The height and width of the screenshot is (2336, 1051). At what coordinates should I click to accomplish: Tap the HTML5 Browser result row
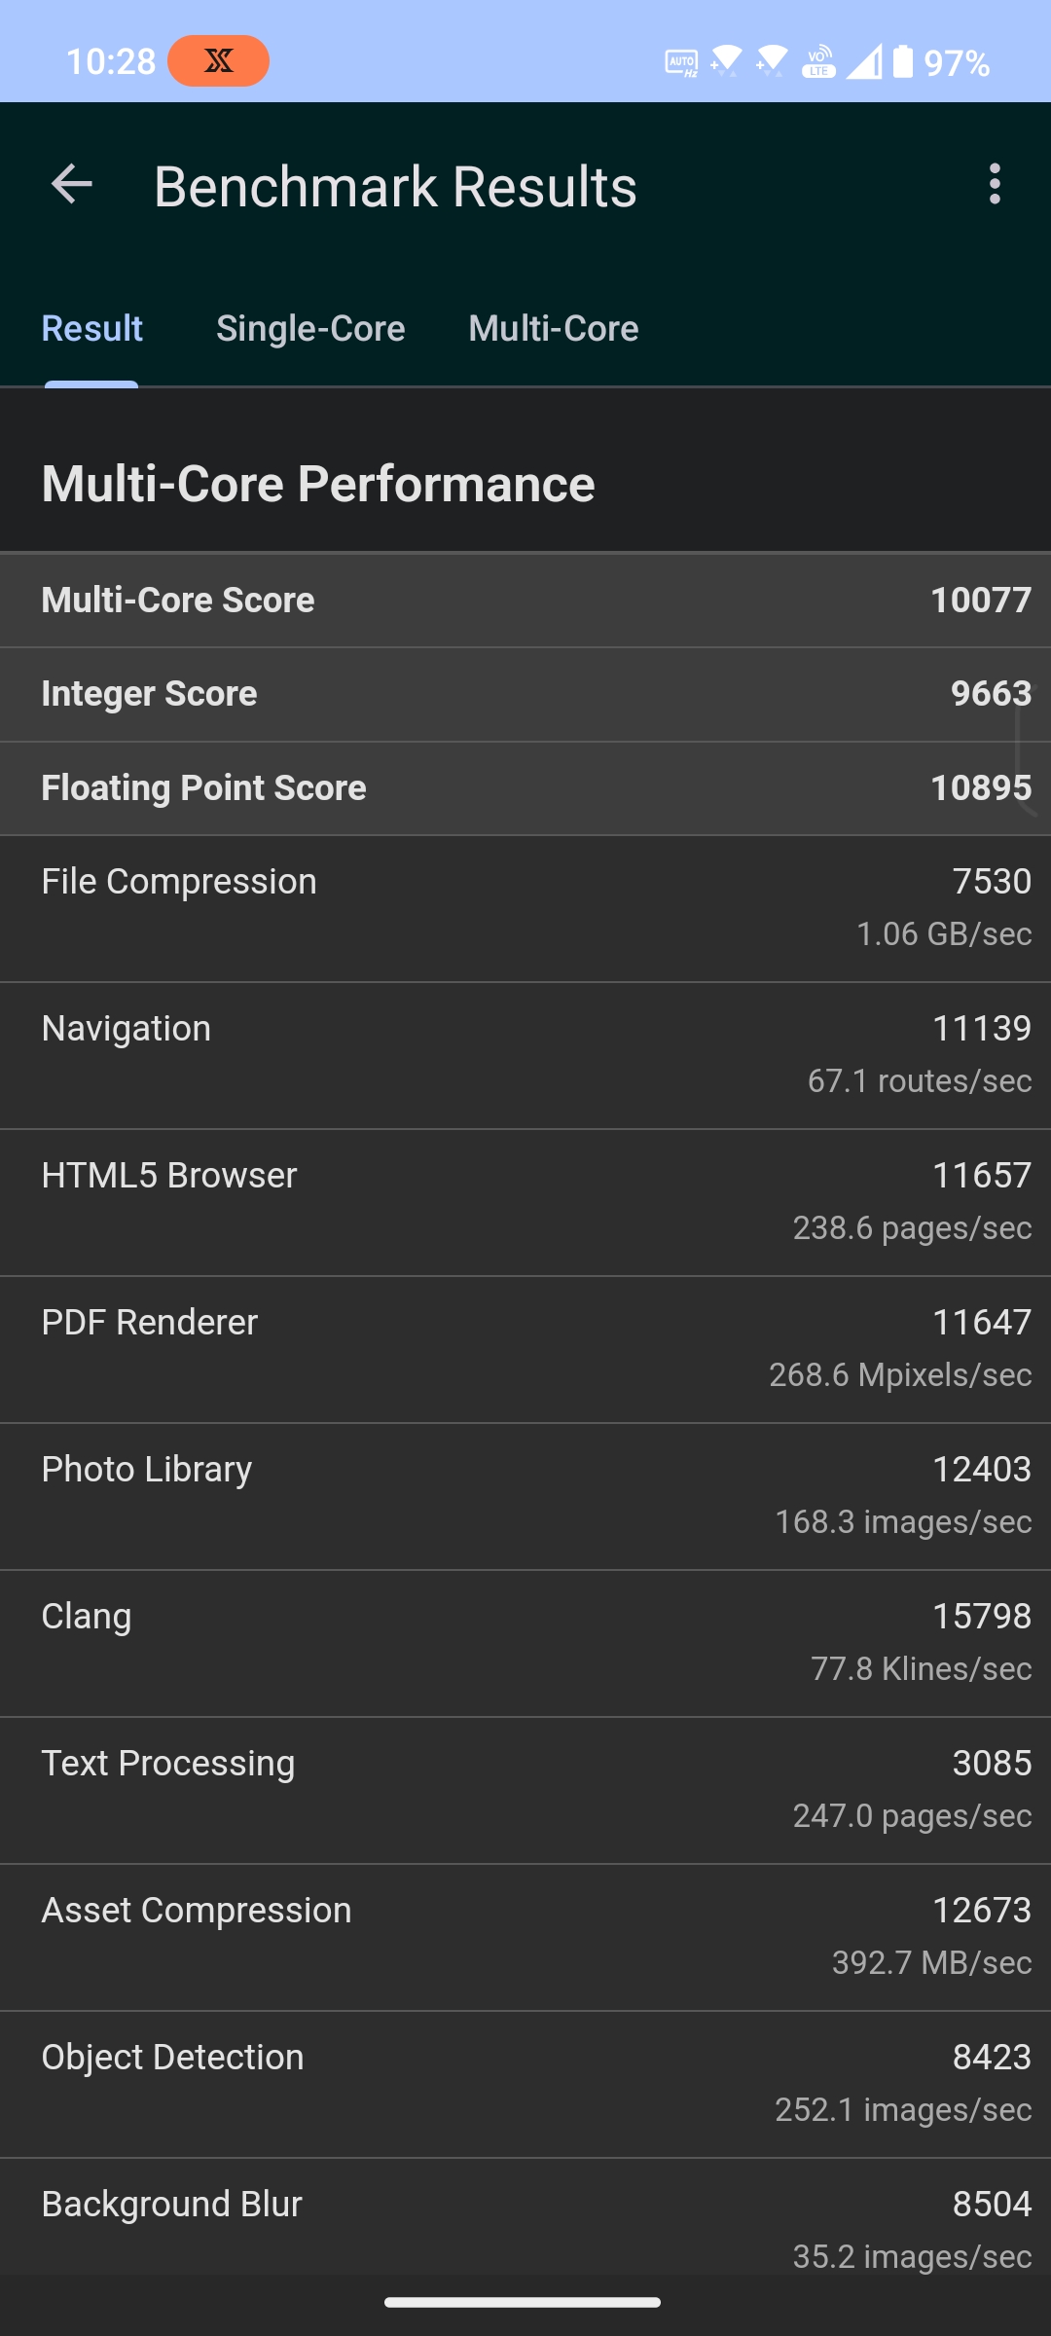point(525,1202)
